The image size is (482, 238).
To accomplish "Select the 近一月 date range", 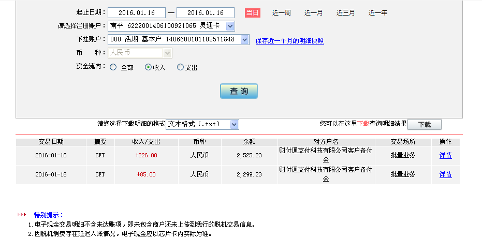I will coord(313,13).
